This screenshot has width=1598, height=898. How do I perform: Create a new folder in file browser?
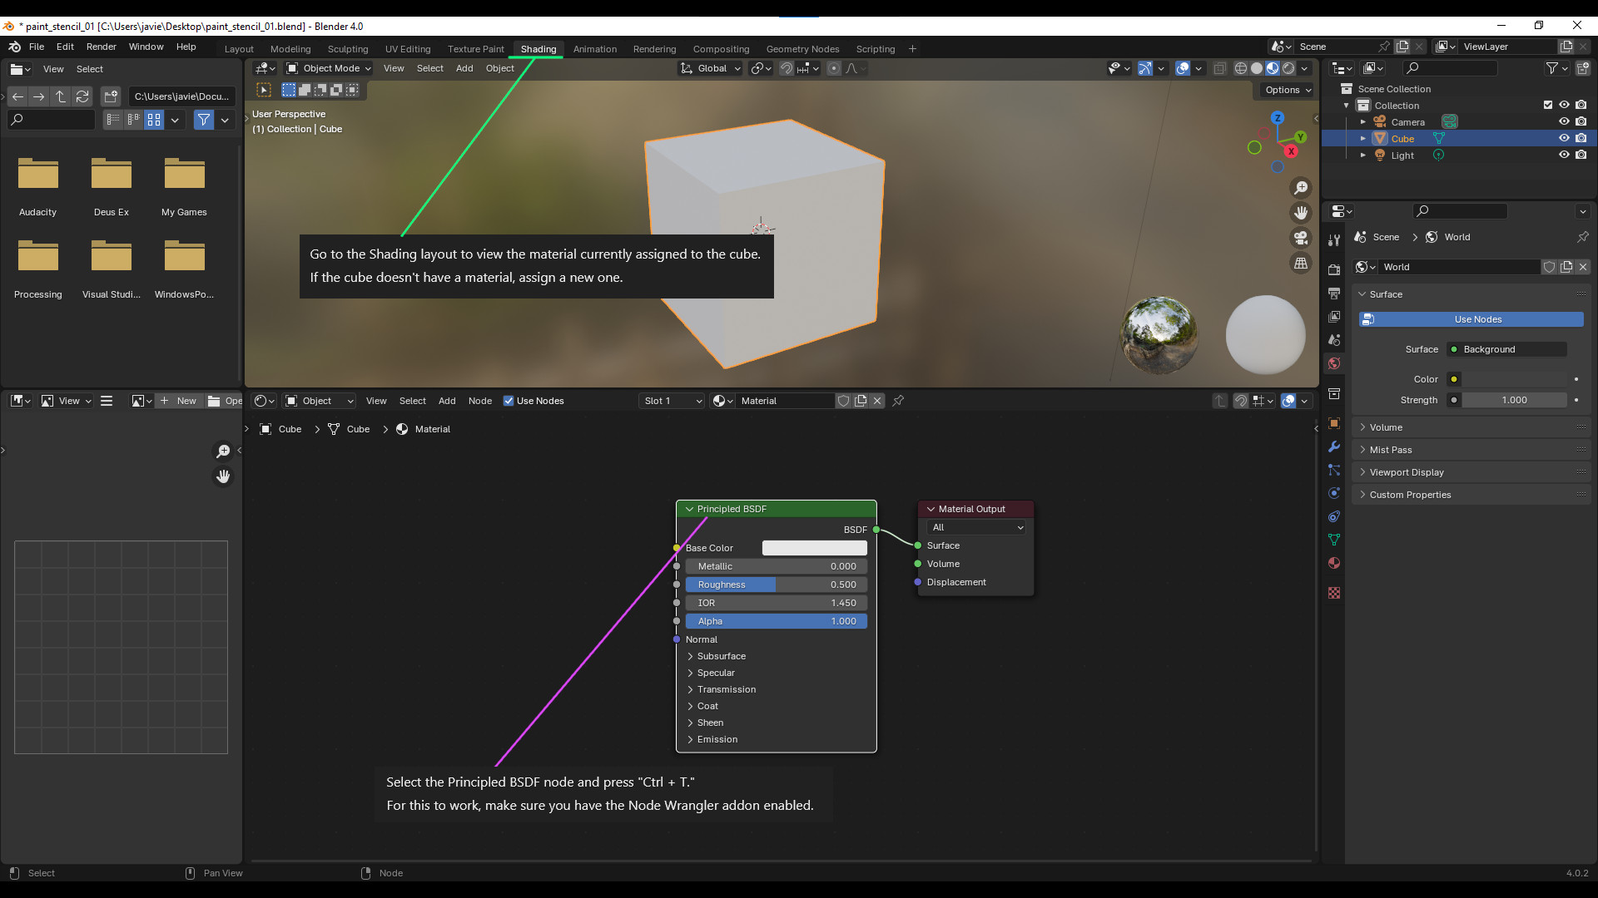(x=112, y=96)
